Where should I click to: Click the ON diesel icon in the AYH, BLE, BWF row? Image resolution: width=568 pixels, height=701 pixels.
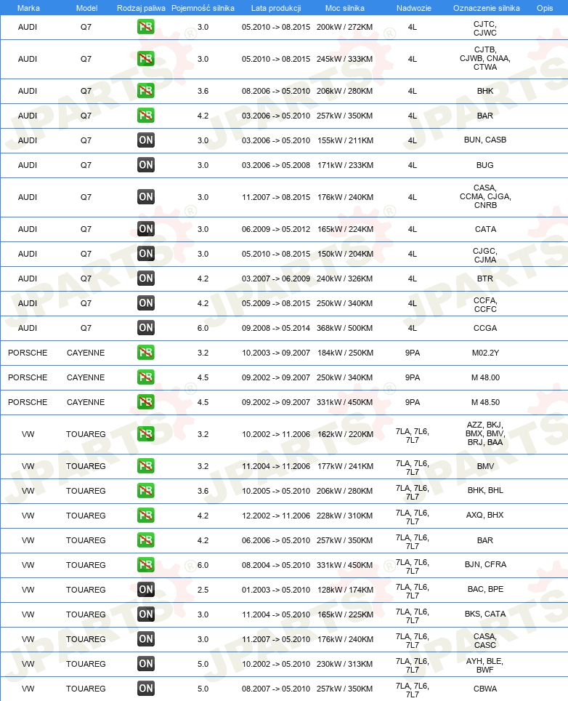145,664
